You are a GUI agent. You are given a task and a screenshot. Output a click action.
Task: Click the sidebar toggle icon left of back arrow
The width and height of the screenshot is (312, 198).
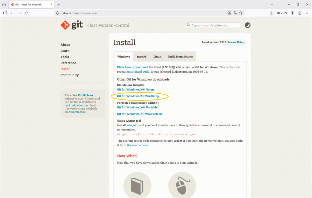(x=5, y=13)
